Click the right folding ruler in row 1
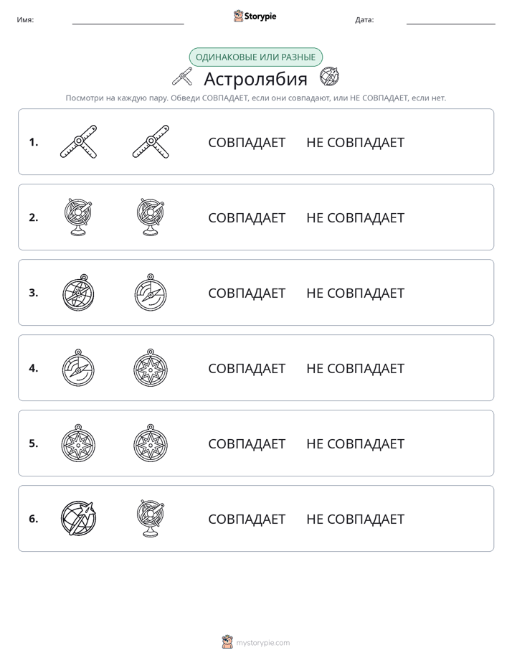This screenshot has width=512, height=663. tap(151, 141)
